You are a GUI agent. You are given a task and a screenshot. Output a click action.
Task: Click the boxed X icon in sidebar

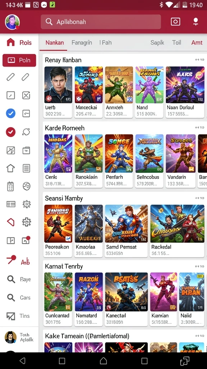(26, 95)
